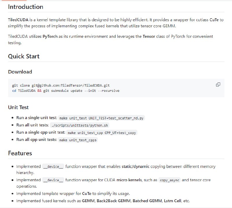The width and height of the screenshot is (232, 208).
Task: Click the copy icon in the code block
Action: (218, 85)
